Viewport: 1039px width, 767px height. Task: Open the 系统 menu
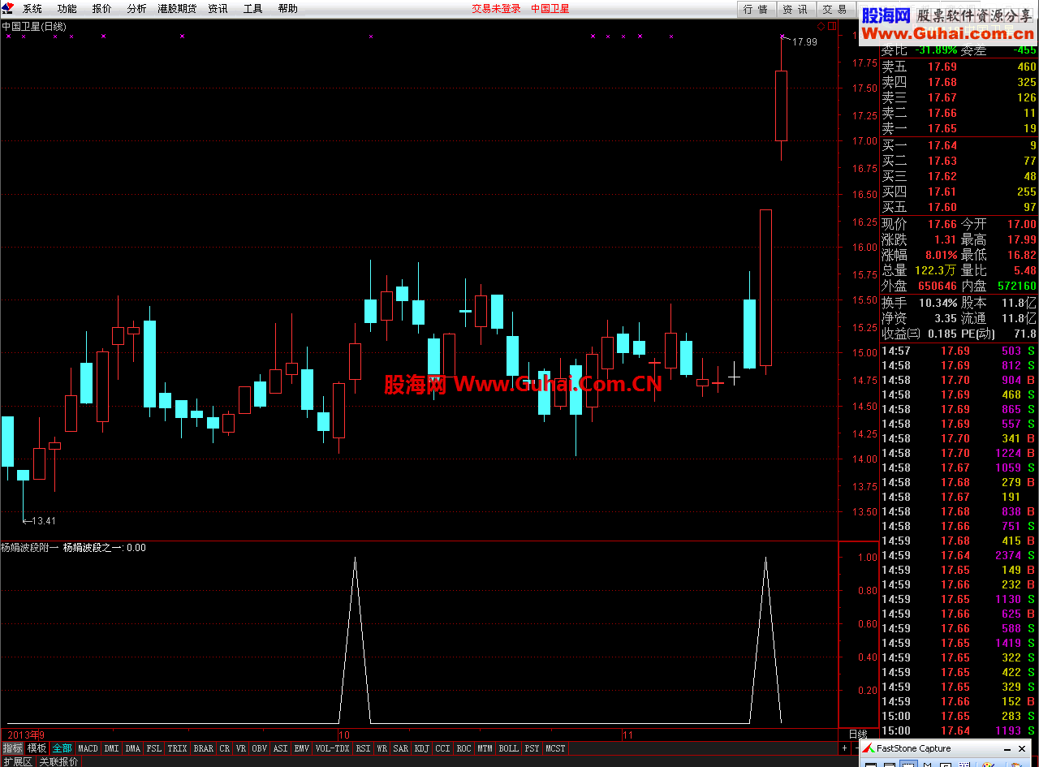click(32, 9)
